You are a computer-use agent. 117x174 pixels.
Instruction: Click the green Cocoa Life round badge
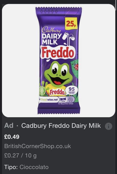click(42, 90)
